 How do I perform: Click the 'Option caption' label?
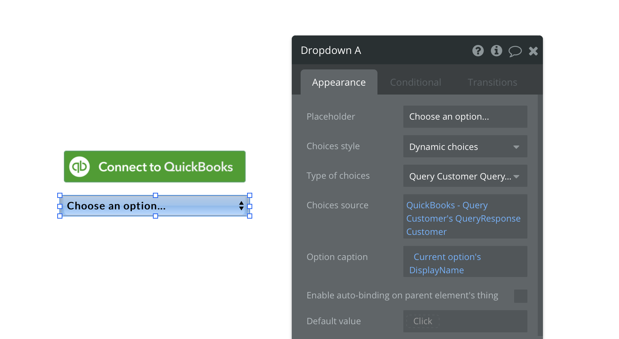(337, 257)
